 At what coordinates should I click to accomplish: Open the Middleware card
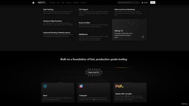94,37
